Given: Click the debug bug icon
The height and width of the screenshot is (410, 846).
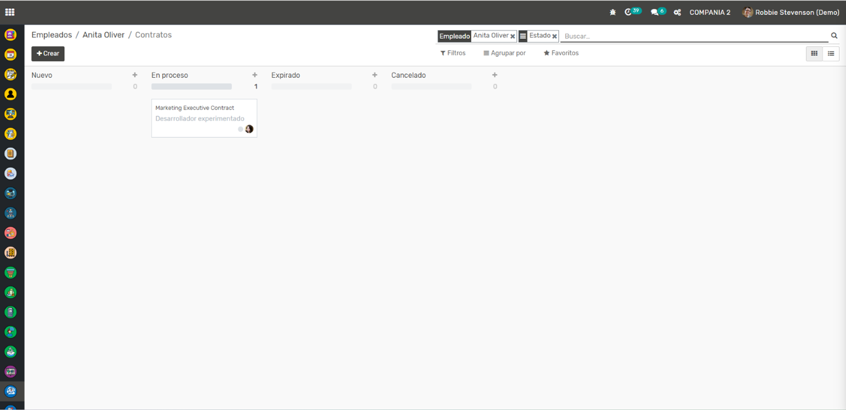Looking at the screenshot, I should 612,12.
